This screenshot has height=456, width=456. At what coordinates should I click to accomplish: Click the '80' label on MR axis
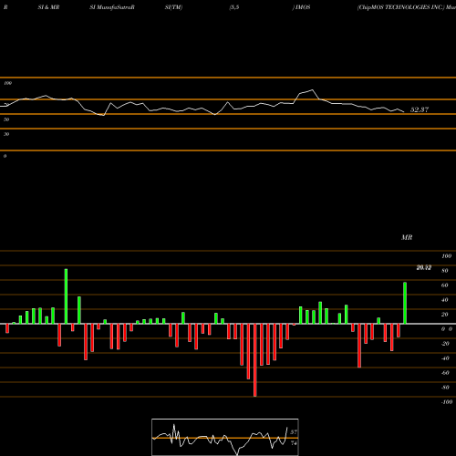tap(445, 271)
